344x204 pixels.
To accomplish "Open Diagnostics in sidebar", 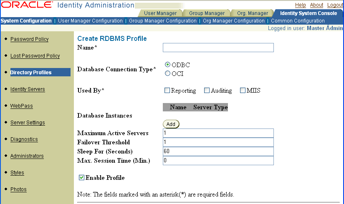I will pos(24,139).
